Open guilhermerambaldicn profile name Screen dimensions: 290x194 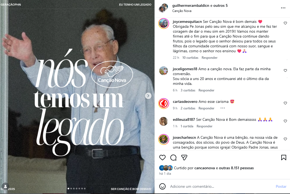click(x=191, y=5)
